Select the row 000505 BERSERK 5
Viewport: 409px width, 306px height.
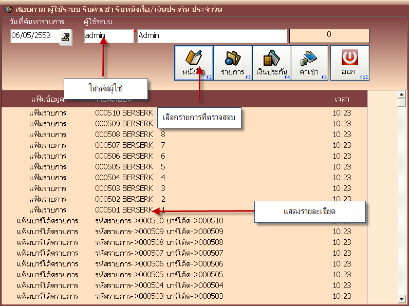tap(130, 167)
